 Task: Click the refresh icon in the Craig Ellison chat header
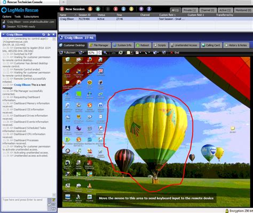[x=44, y=35]
